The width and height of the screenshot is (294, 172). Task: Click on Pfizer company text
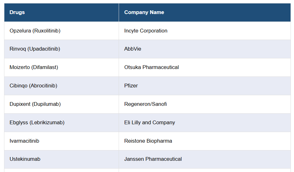[x=131, y=86]
